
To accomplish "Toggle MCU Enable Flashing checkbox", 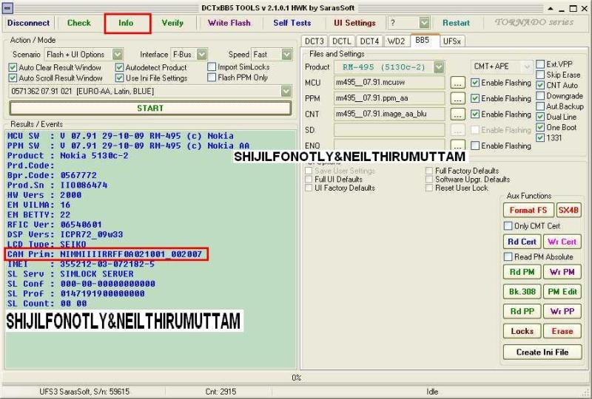I will point(475,83).
